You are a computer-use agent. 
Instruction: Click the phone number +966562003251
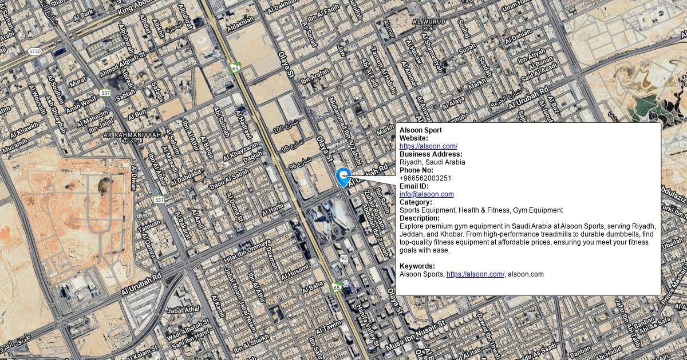point(425,178)
